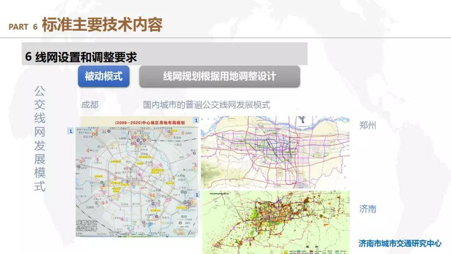Viewport: 451px width, 254px height.
Task: Click the 成都市区公交网络 watermark label
Action: coord(87,226)
